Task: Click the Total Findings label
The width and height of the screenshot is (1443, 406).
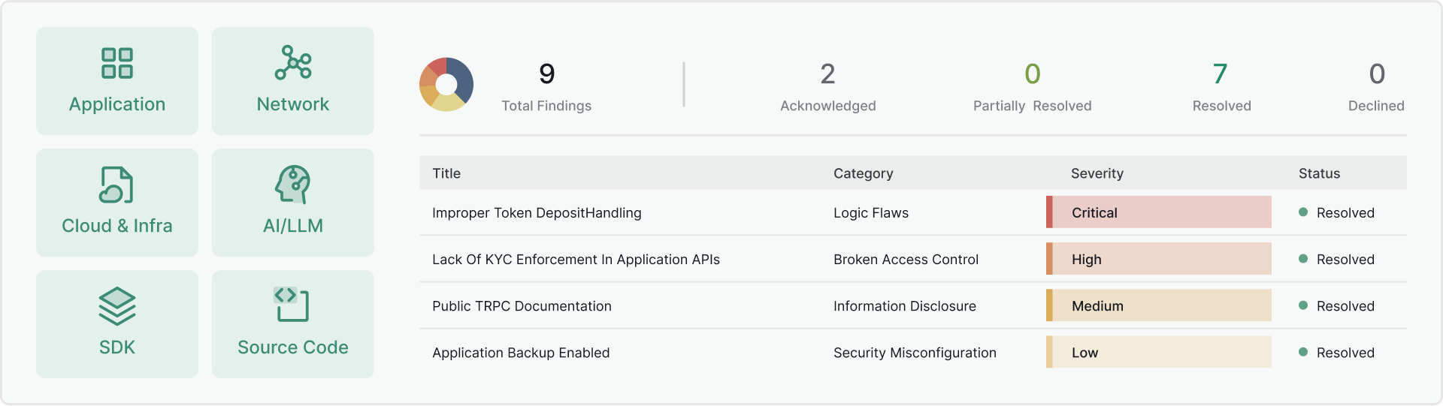Action: (x=546, y=106)
